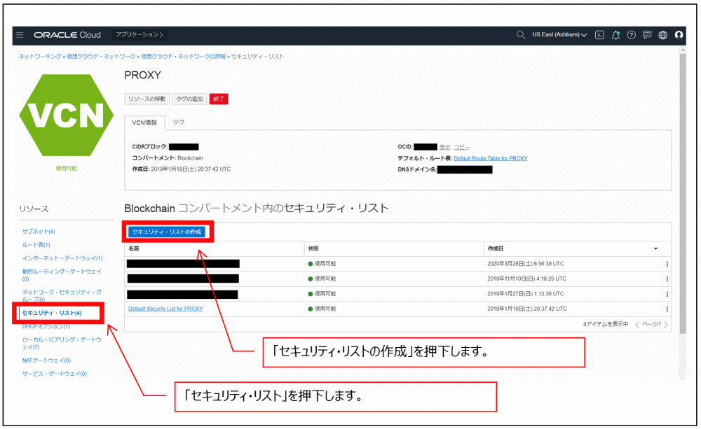Screen dimensions: 701x429
Task: Expand the アプリケーション menu
Action: point(139,35)
